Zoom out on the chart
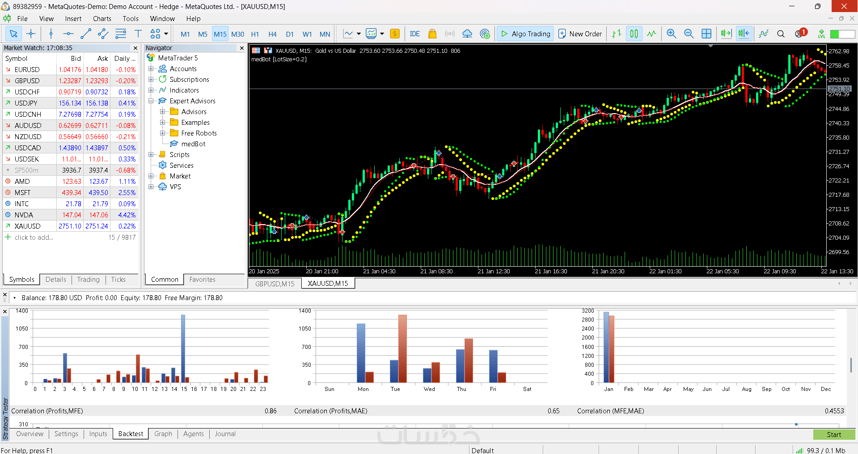 pyautogui.click(x=689, y=34)
